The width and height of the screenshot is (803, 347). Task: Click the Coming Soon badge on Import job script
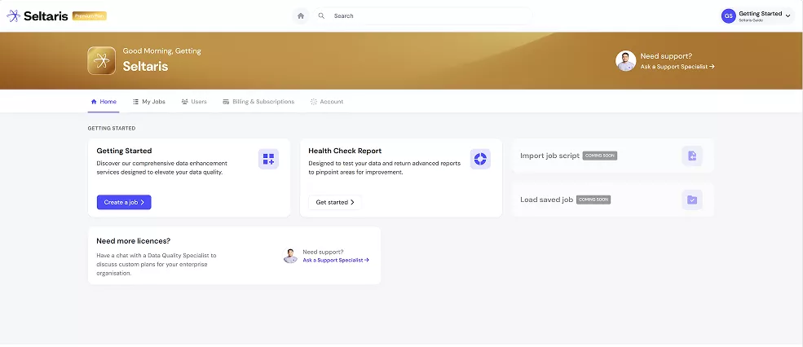click(600, 156)
